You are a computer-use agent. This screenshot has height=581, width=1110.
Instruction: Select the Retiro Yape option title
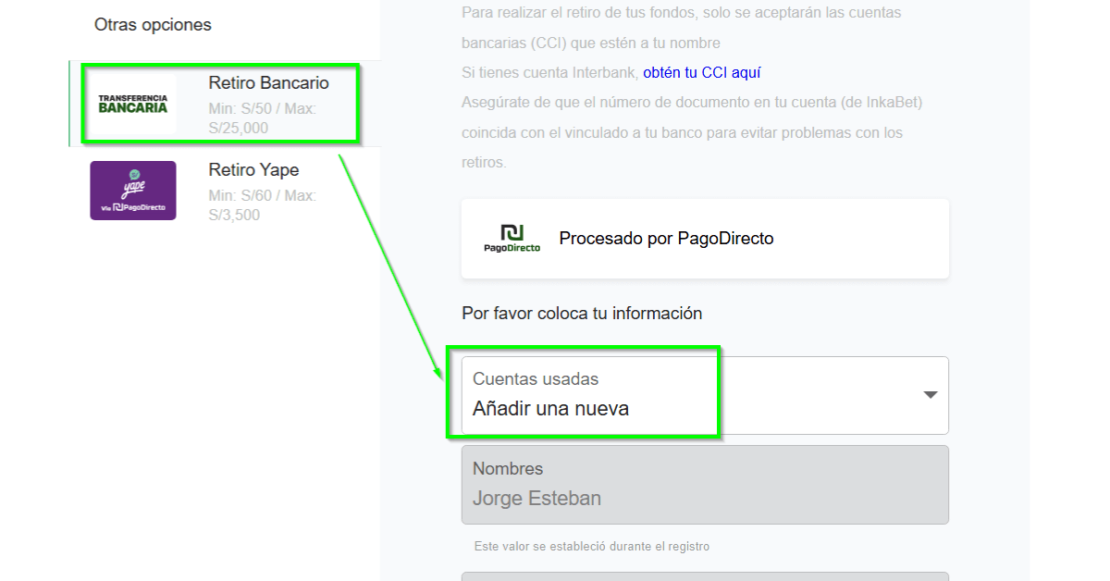pyautogui.click(x=253, y=170)
